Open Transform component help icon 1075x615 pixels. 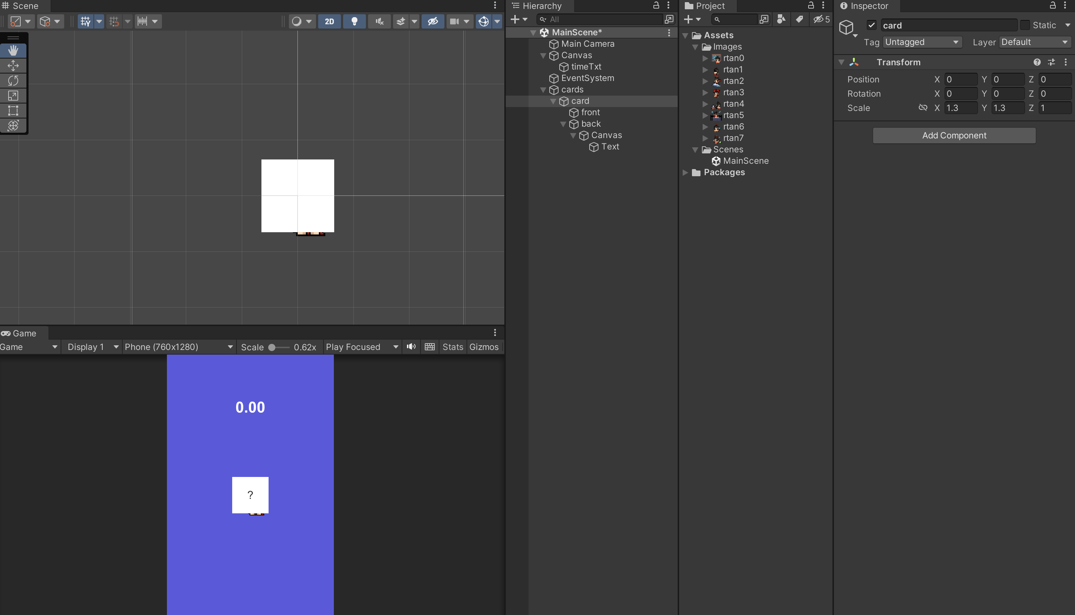coord(1036,62)
